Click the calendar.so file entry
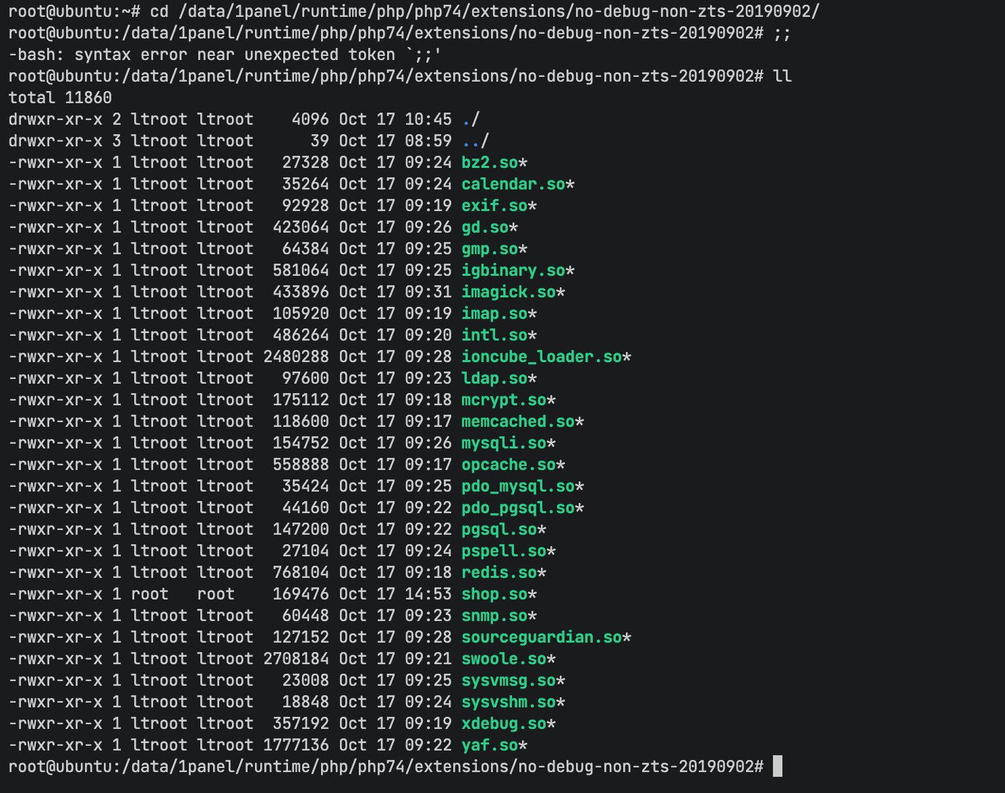This screenshot has width=1005, height=793. tap(513, 184)
